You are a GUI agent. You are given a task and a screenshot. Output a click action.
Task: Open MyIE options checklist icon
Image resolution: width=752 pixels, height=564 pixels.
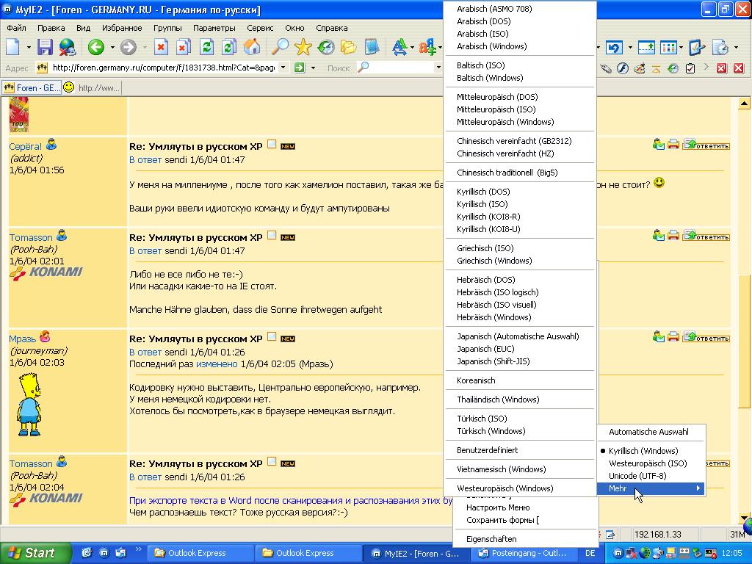[696, 47]
